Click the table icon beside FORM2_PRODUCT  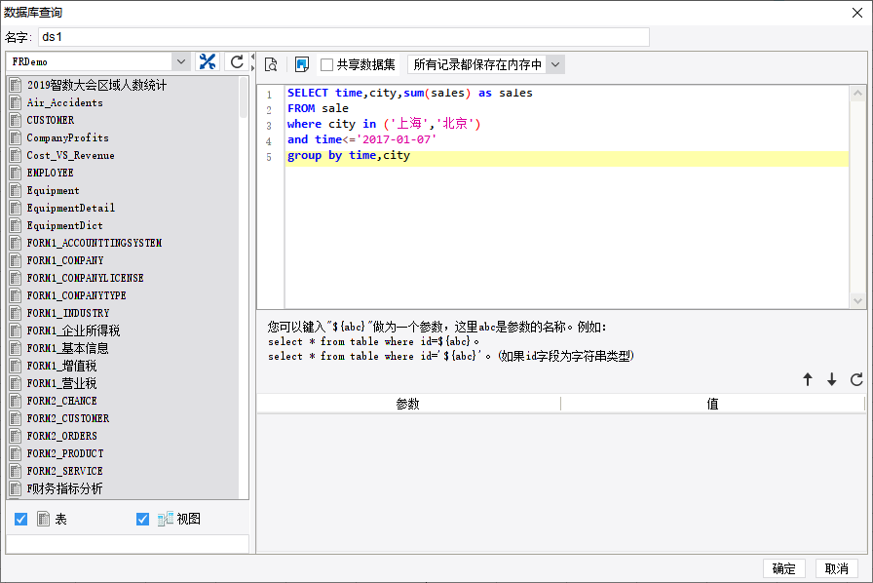pos(16,453)
